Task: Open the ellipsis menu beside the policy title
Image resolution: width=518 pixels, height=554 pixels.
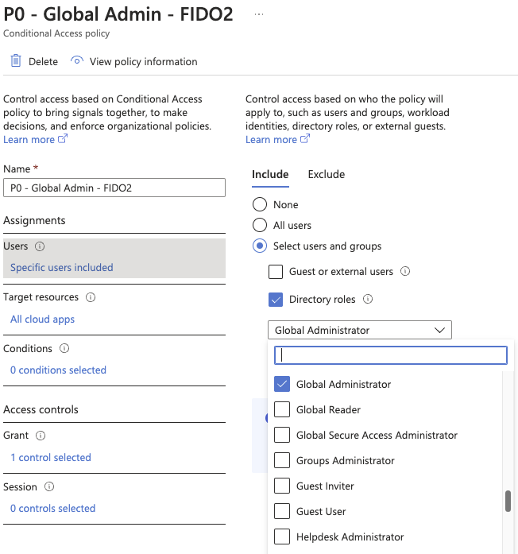Action: click(x=259, y=14)
